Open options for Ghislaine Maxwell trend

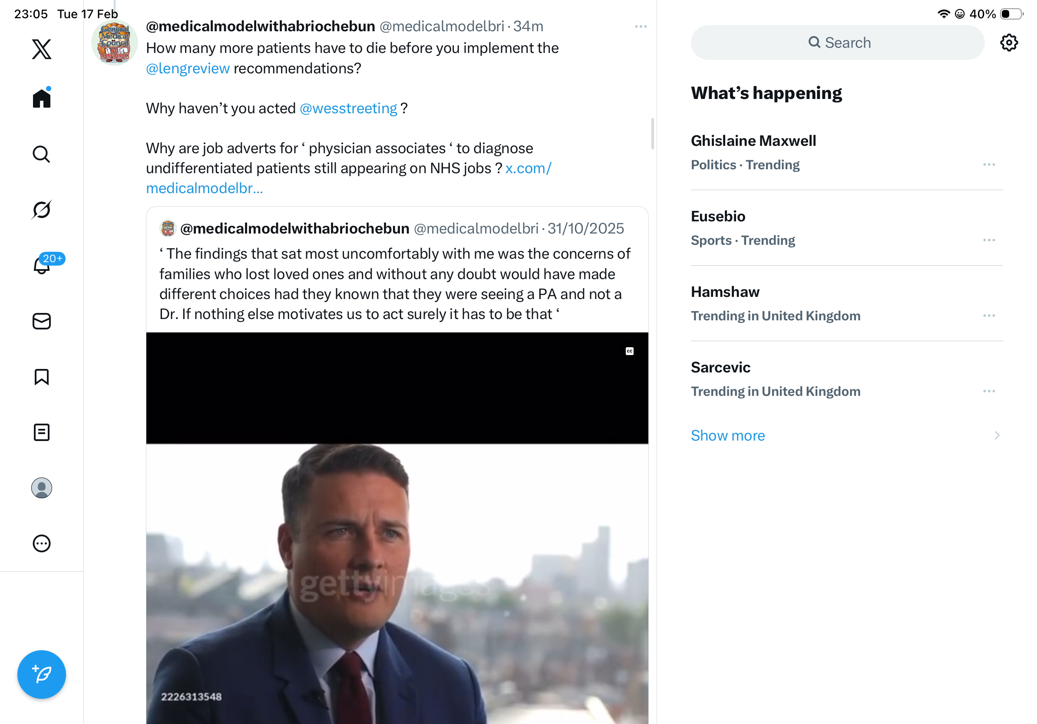click(989, 165)
